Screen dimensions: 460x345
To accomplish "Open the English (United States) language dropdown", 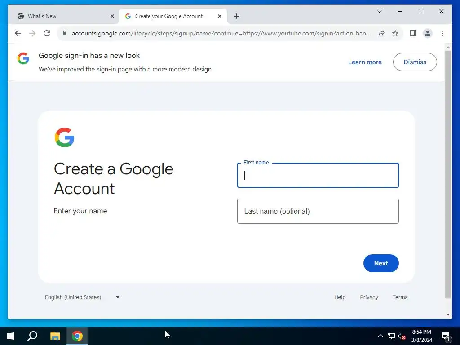I will [83, 297].
